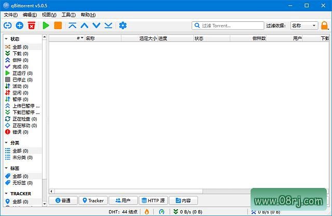Select 正在移动 (0) status filter

[23, 126]
